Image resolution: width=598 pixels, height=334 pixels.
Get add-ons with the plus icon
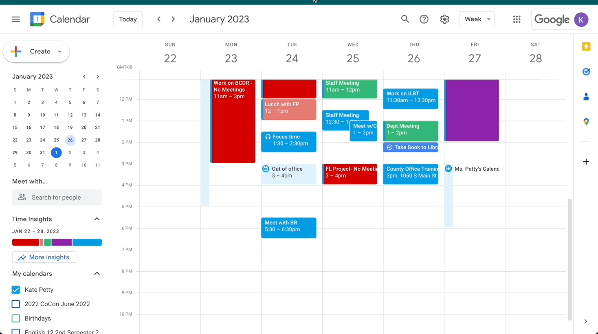click(586, 162)
